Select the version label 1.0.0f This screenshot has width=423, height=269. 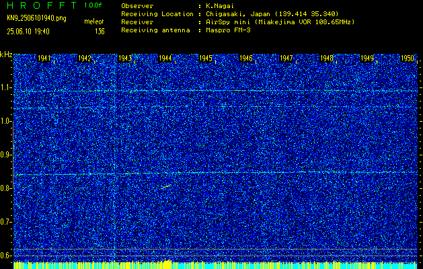click(94, 5)
